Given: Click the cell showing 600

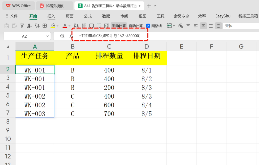Looking at the screenshot, I should (x=109, y=105).
